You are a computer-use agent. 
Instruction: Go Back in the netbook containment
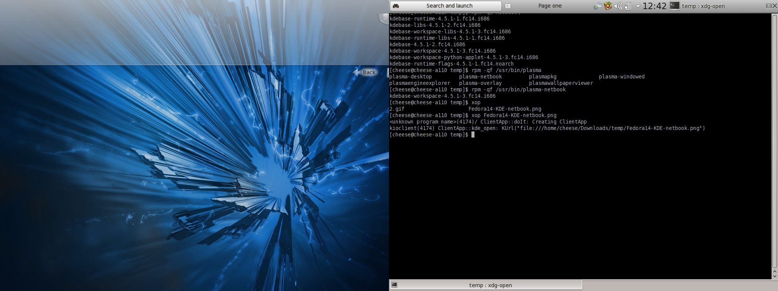364,72
